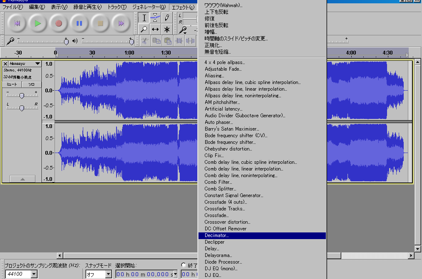Choose the Chebyshev distortion... effect
Screen dimensions: 422x279
[262, 149]
